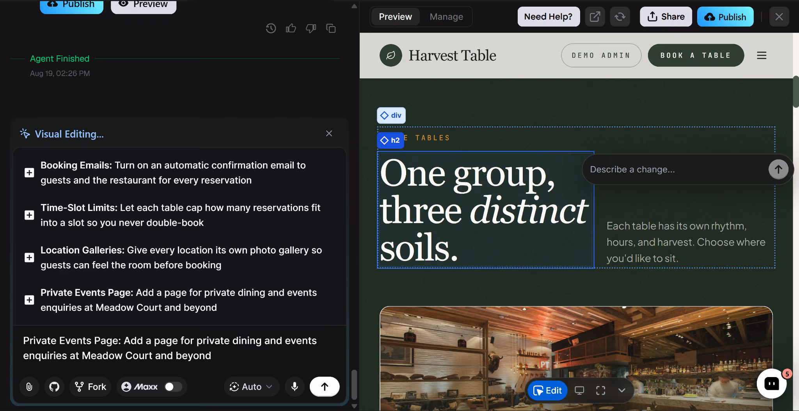Select the h2 element tag

click(x=390, y=140)
